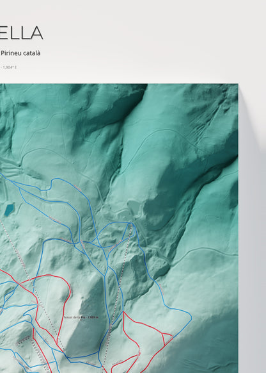Image resolution: width=266 pixels, height=373 pixels.
Task: Click the peak triangle marker under Tossal label
Action: [81, 320]
